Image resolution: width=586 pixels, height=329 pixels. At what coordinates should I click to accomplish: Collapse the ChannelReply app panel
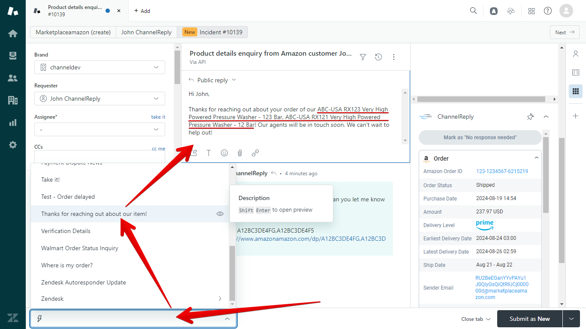[x=546, y=117]
